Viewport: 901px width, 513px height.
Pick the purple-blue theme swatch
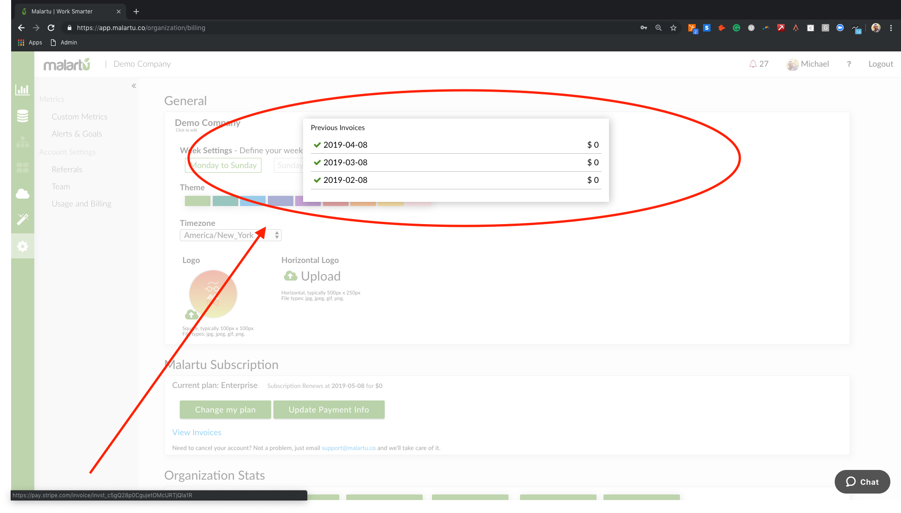(x=280, y=201)
